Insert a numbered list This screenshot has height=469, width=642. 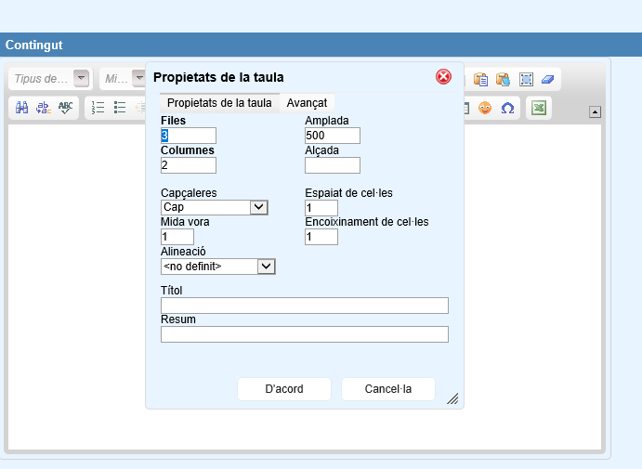pos(98,108)
